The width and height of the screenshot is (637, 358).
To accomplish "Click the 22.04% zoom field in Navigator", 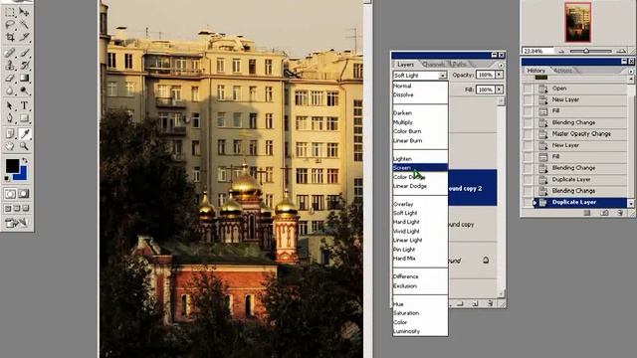I will [x=537, y=51].
